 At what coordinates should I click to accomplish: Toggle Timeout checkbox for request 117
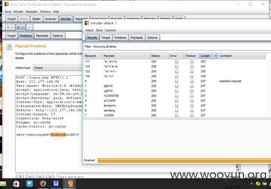192,62
